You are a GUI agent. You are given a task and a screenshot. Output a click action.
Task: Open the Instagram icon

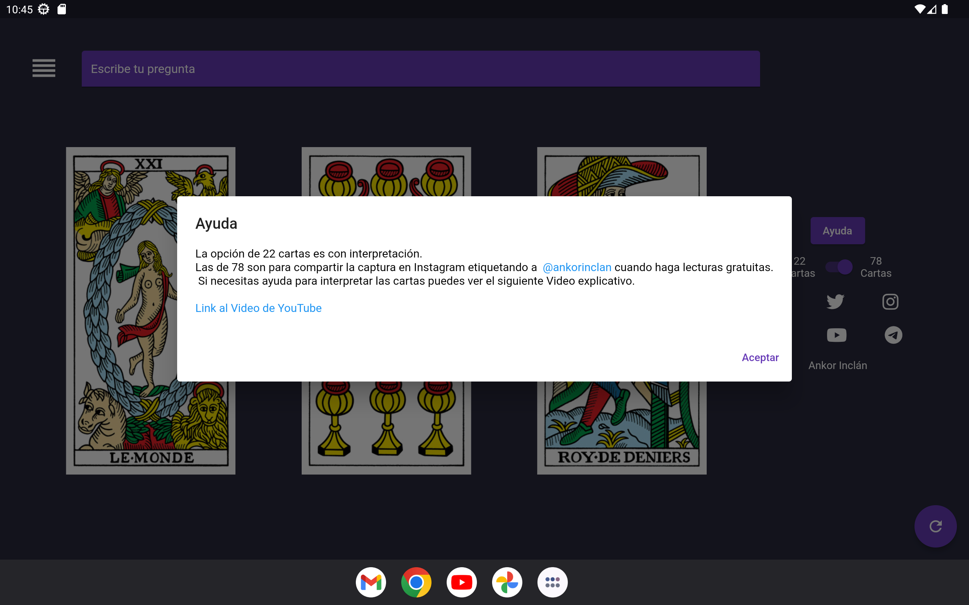(890, 302)
